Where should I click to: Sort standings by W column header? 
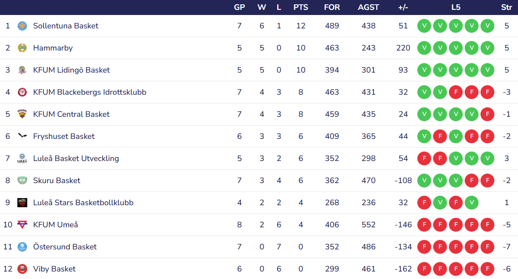point(261,7)
